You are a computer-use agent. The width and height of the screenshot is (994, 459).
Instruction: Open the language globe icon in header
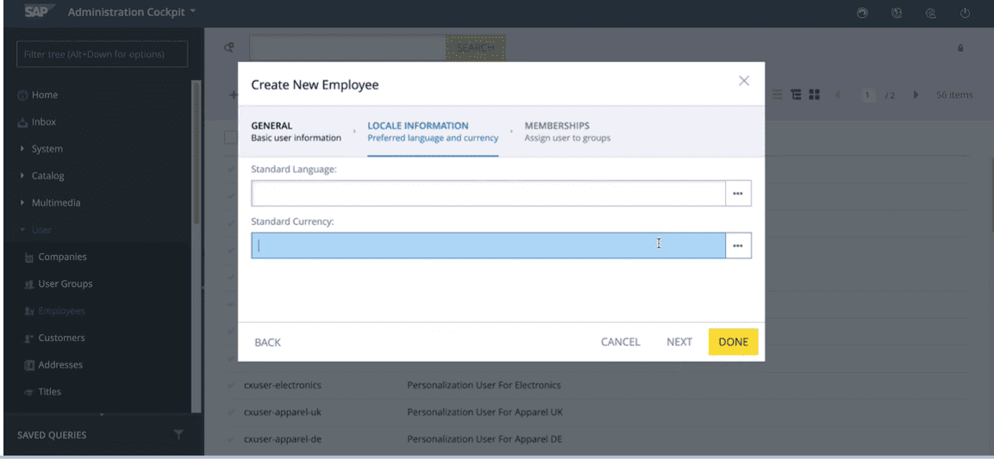pos(897,13)
